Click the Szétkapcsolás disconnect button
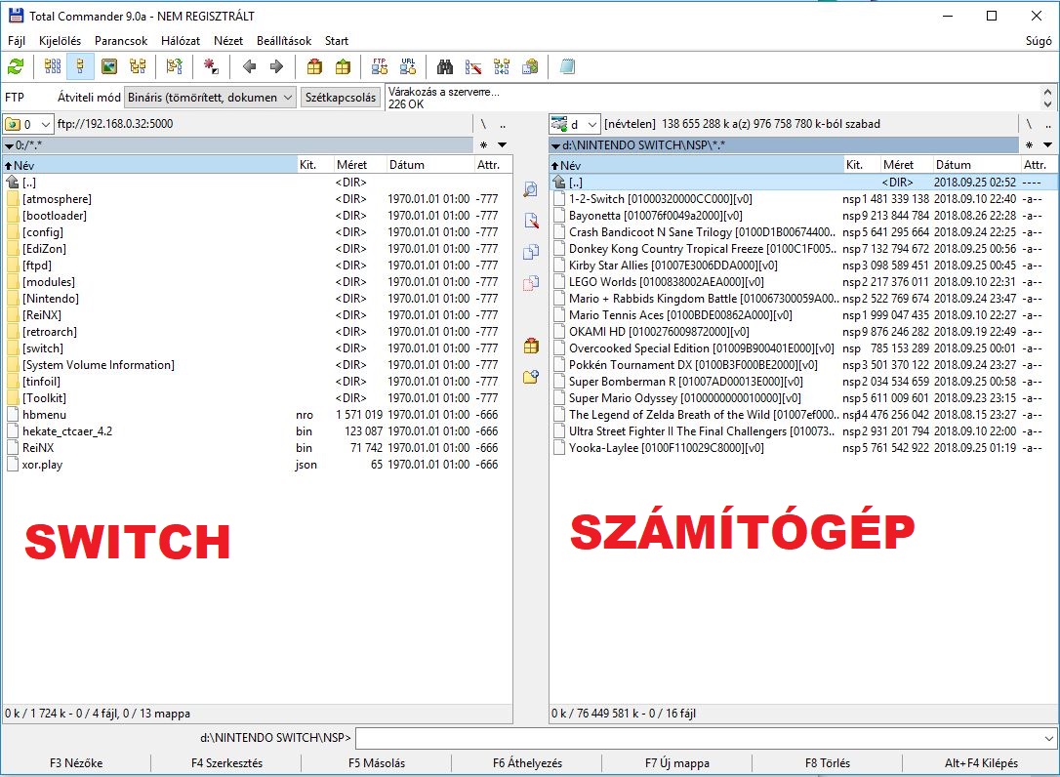1060x777 pixels. tap(340, 98)
